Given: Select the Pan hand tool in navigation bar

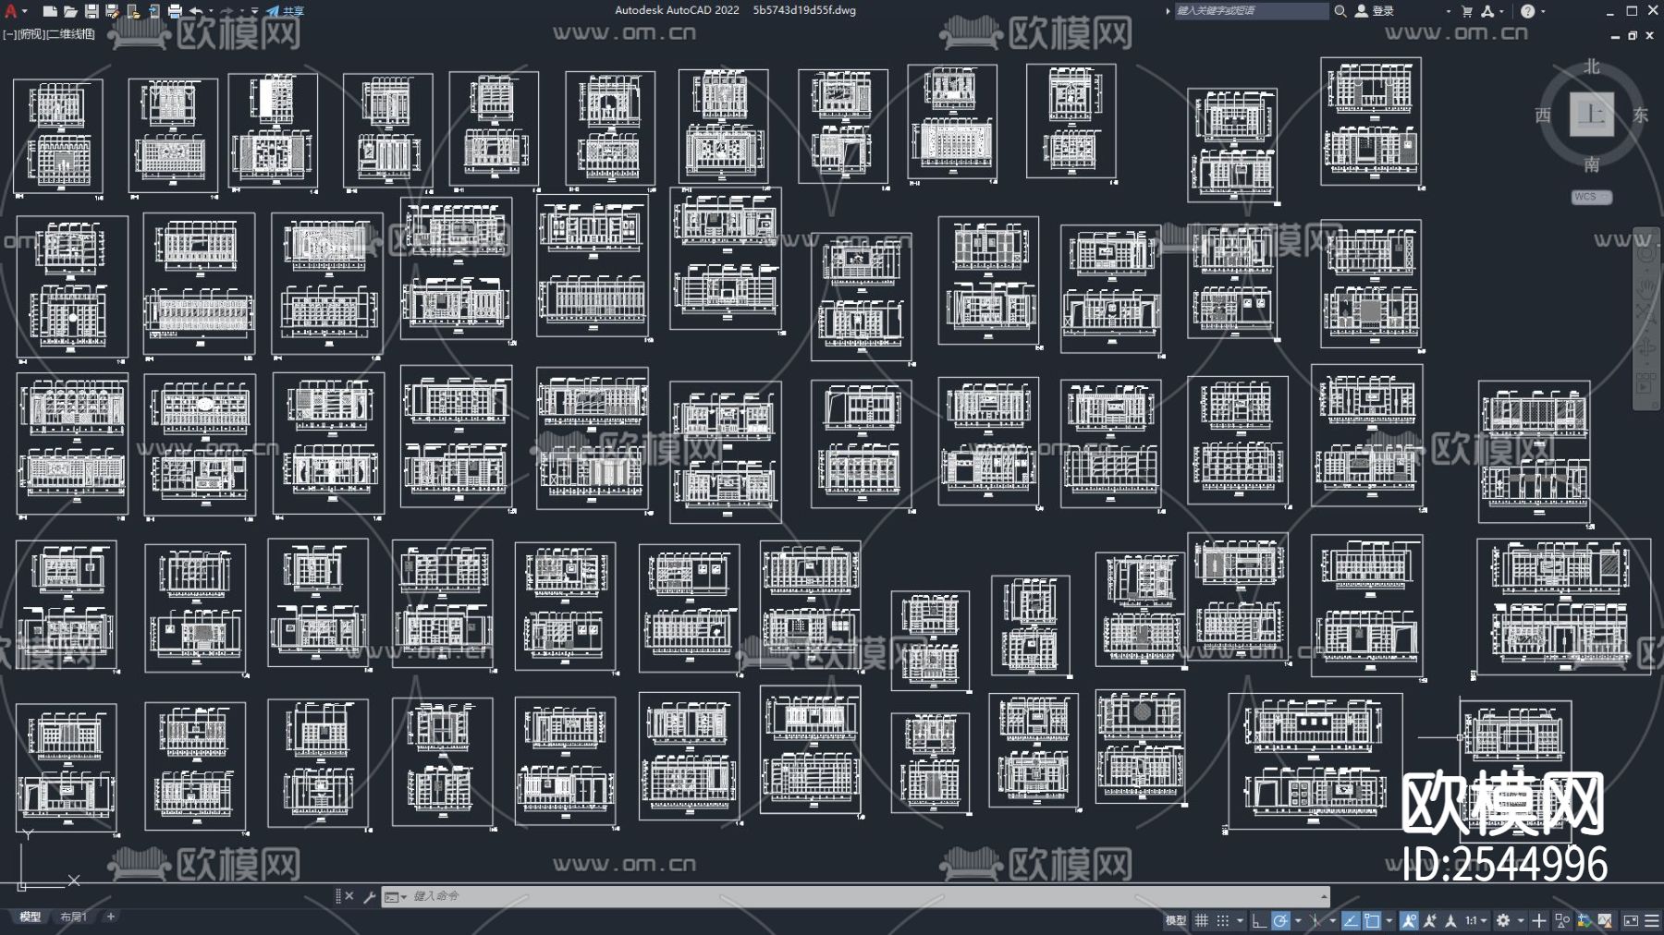Looking at the screenshot, I should pos(1646,288).
